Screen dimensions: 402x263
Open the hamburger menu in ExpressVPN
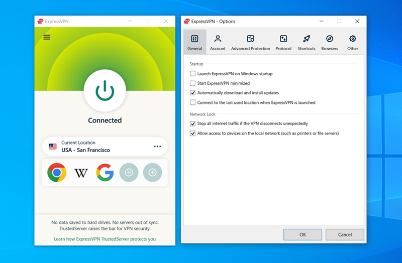47,37
